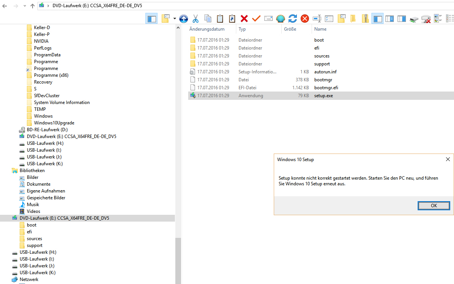Select BD-RE-Laufwerk (D:) in tree
Viewport: 454px width, 284px height.
[47, 130]
